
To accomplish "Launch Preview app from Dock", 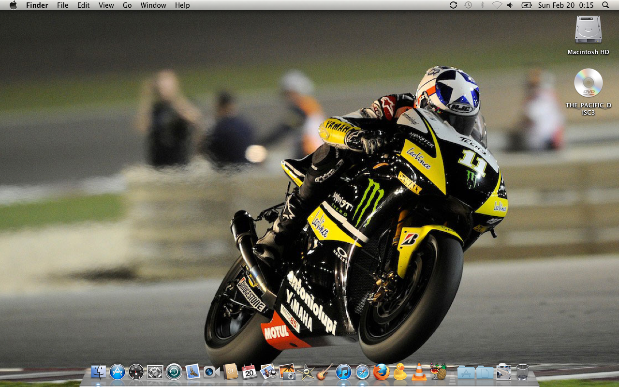I will (268, 372).
